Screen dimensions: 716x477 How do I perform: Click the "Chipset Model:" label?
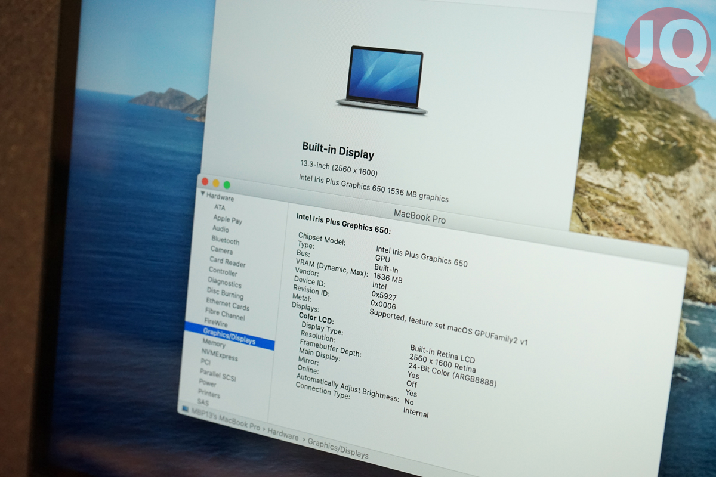tap(322, 239)
